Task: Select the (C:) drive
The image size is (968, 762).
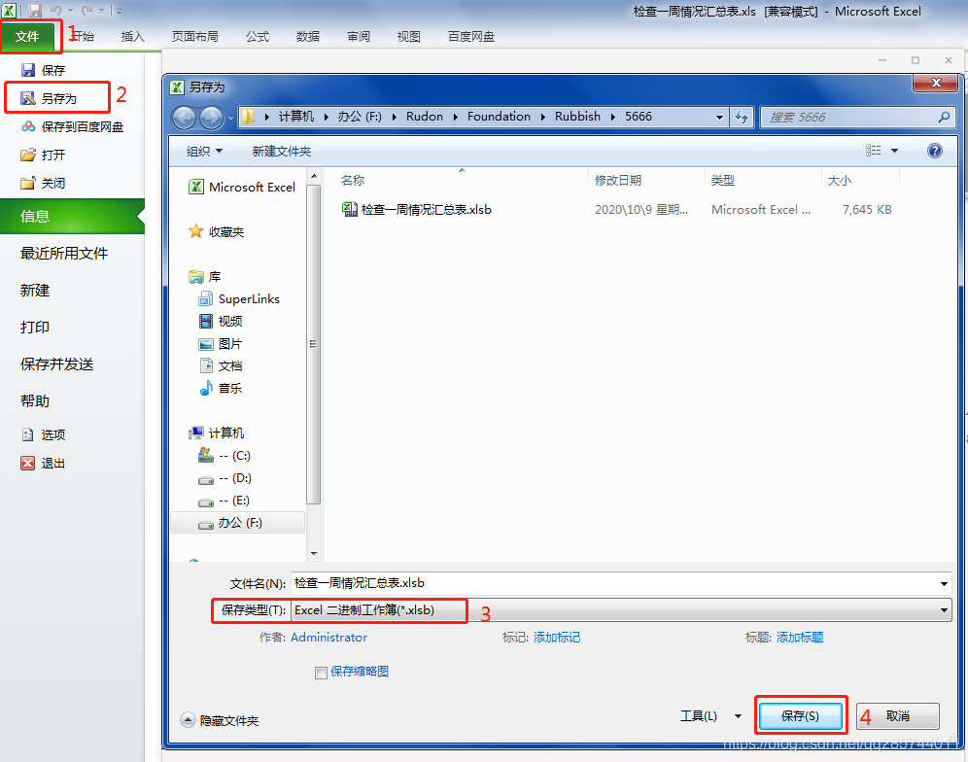Action: 225,456
